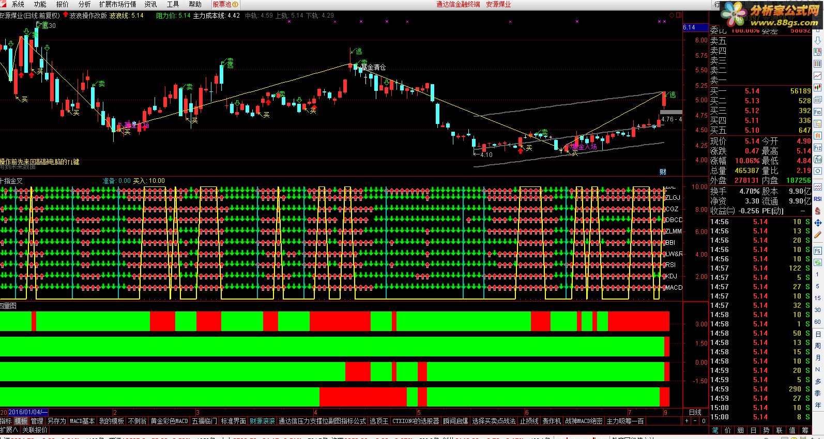This screenshot has width=824, height=439.
Task: Open the 帮助 menu
Action: [195, 4]
